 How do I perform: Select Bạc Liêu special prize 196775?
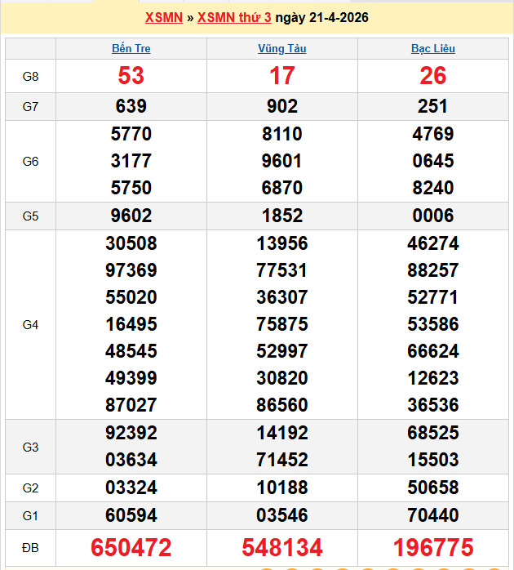click(432, 547)
